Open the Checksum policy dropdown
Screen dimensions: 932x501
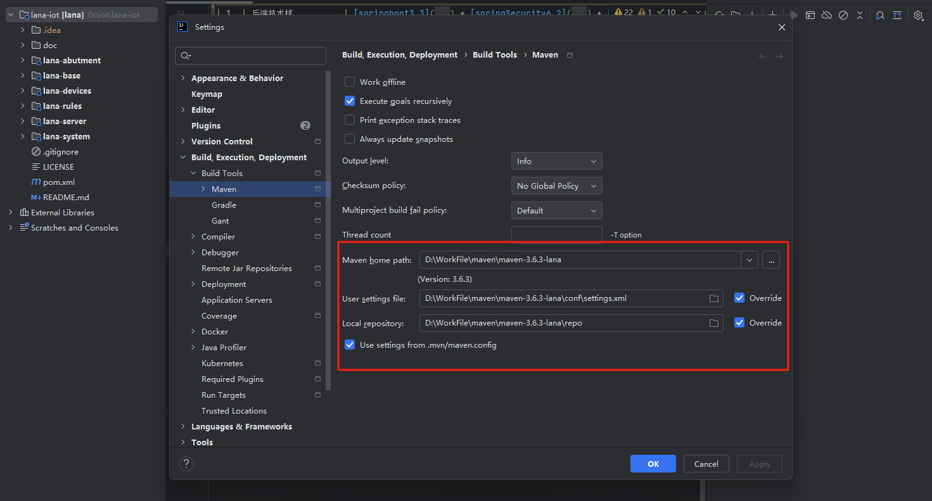556,186
